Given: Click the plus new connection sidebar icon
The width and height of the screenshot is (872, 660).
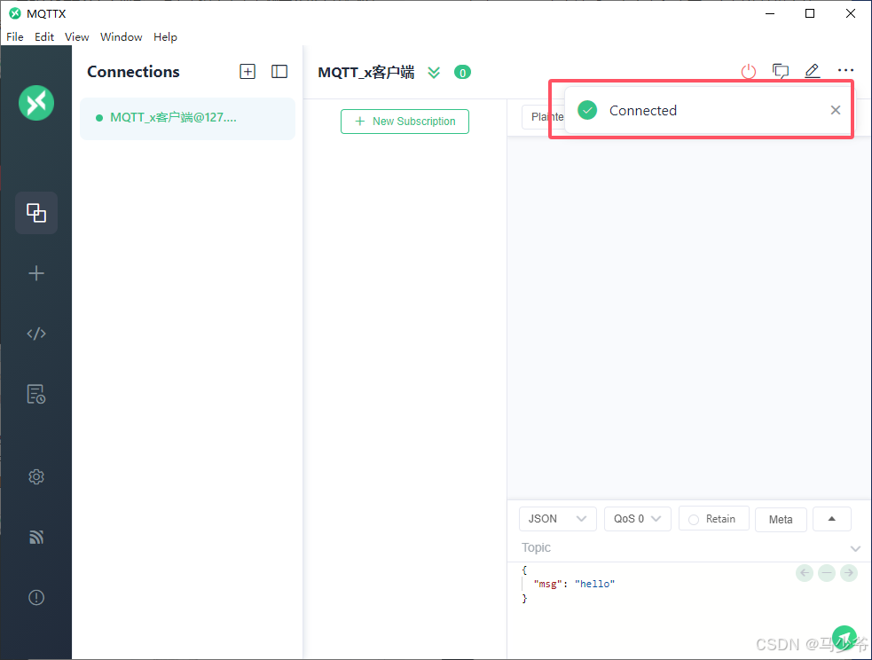Looking at the screenshot, I should (x=36, y=273).
